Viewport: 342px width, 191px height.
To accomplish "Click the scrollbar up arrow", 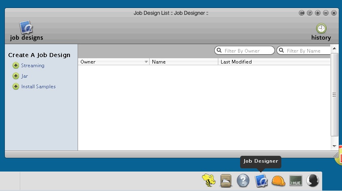I will [334, 48].
